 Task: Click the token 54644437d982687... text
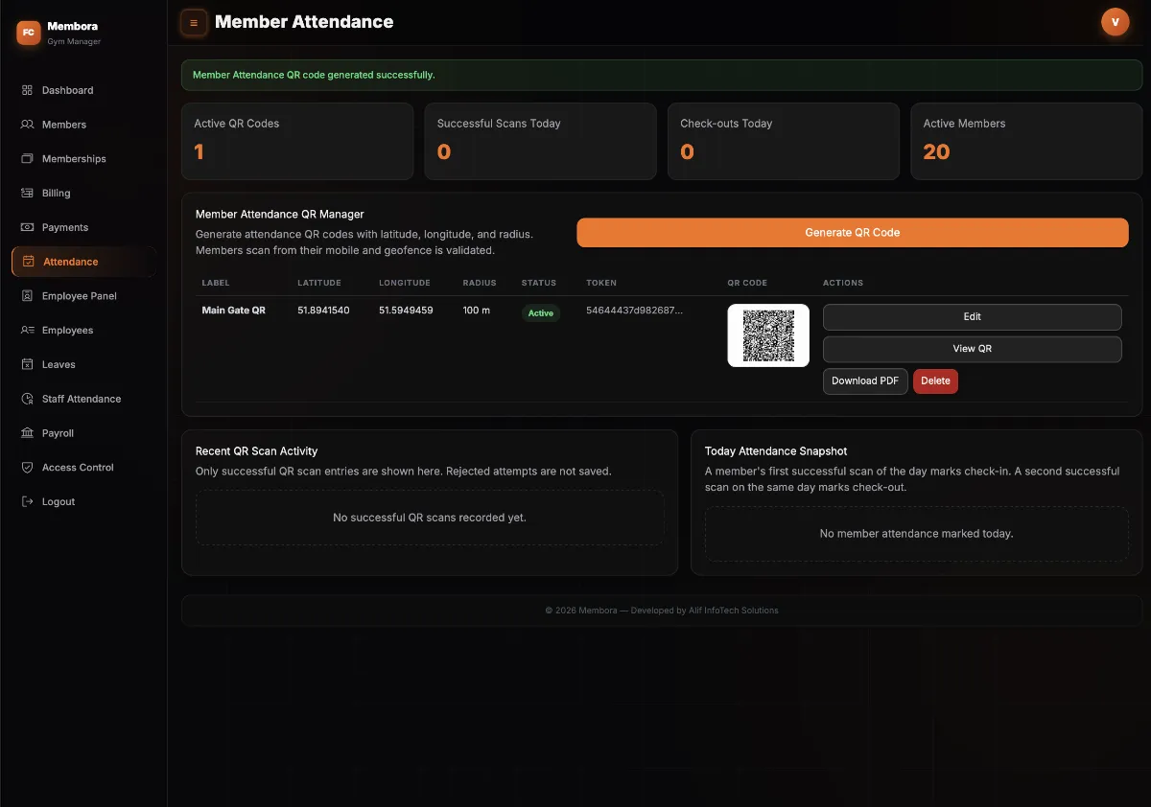(x=634, y=311)
